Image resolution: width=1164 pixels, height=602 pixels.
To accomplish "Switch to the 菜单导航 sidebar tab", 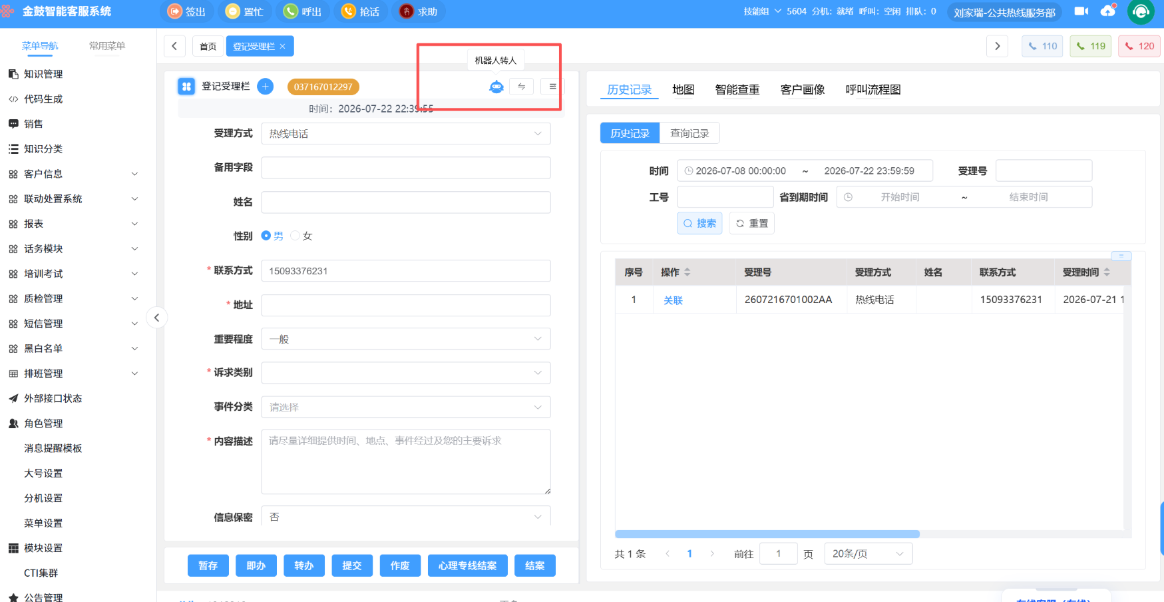I will (40, 46).
